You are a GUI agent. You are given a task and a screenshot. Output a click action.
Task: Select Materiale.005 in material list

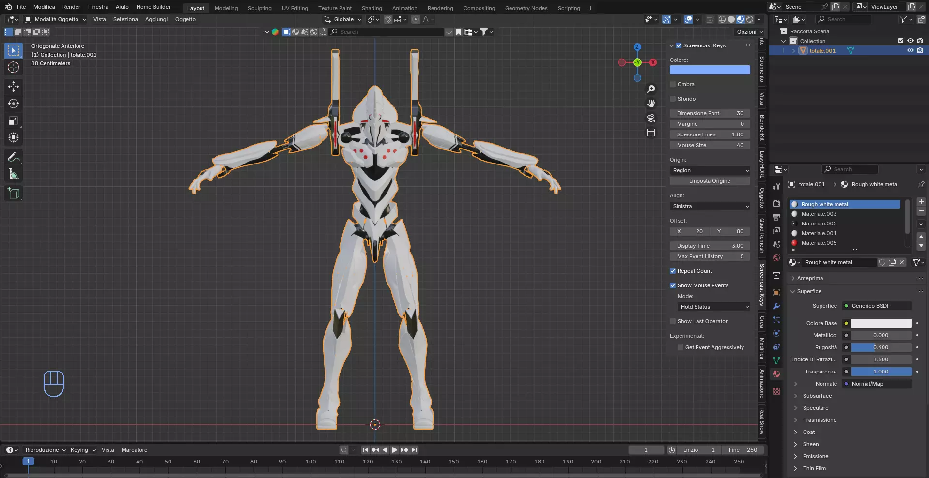coord(845,243)
